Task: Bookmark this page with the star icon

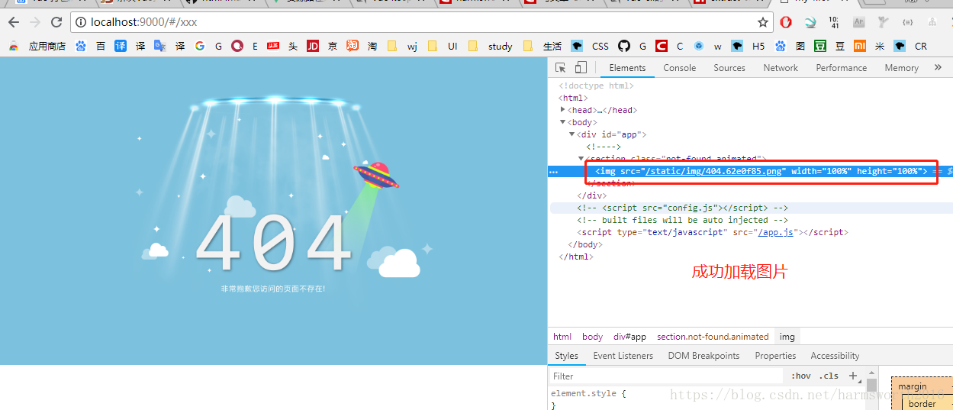Action: point(762,22)
